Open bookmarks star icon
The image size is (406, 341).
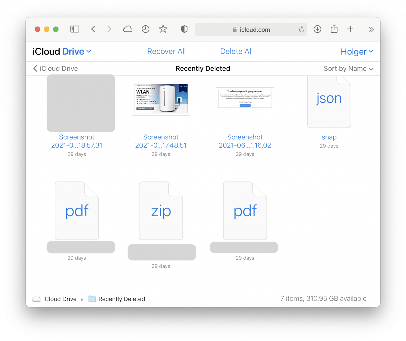point(163,29)
